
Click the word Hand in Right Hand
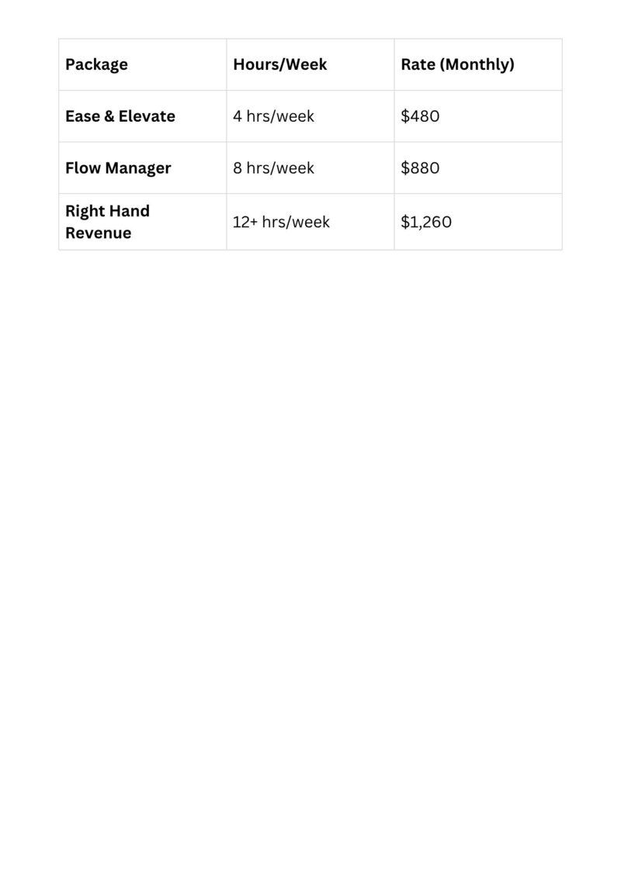click(130, 211)
